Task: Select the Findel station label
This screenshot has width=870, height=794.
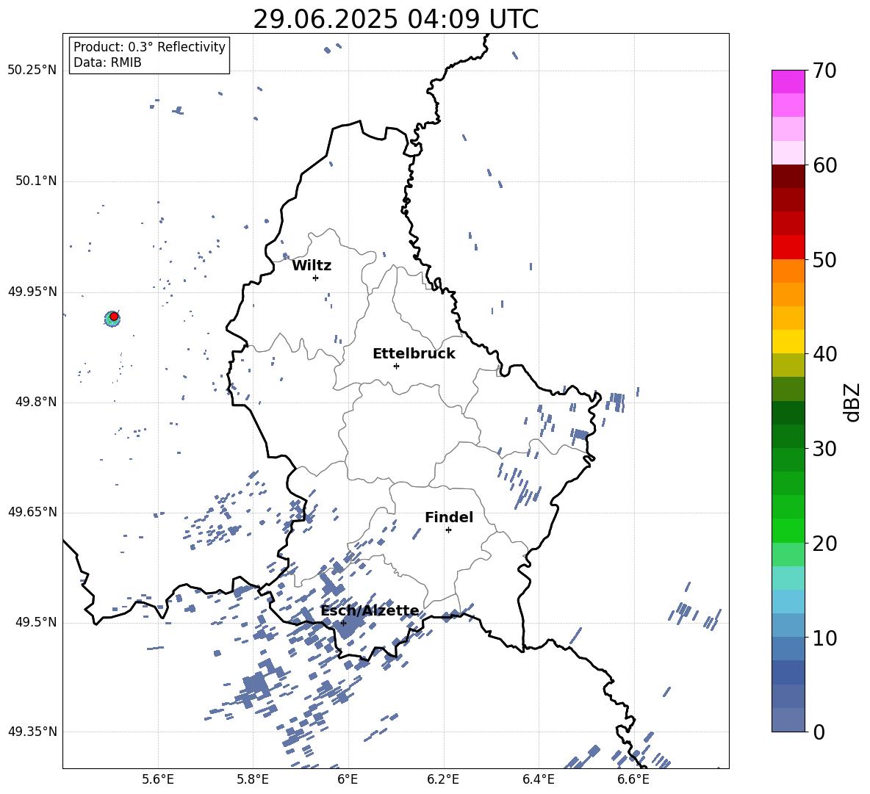Action: [449, 517]
